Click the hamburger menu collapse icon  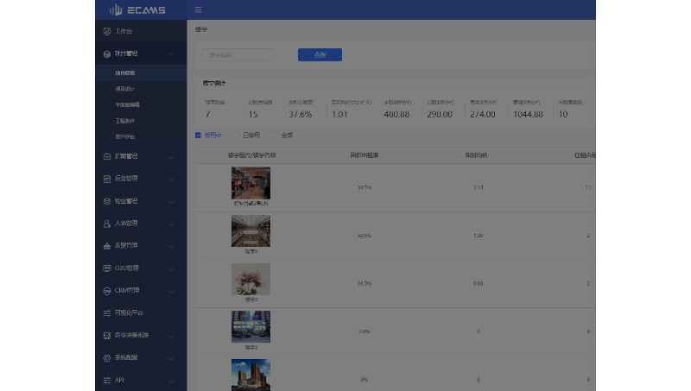198,10
